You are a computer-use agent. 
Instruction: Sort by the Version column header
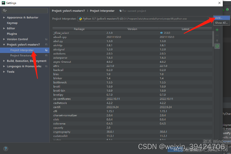pos(132,29)
